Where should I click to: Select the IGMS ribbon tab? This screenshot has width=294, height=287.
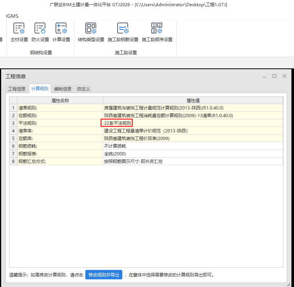point(12,16)
